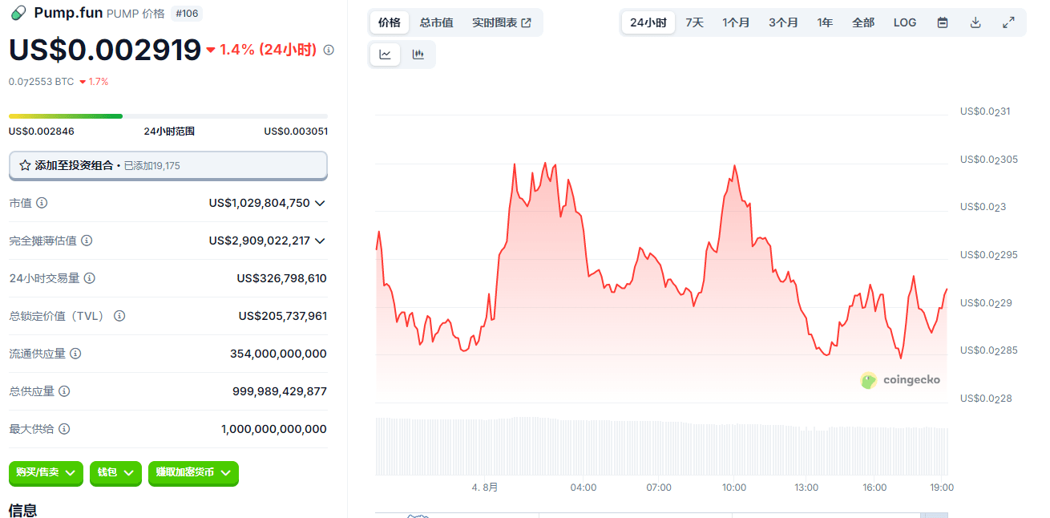Select 24小时 time range
The image size is (1050, 518).
(648, 22)
